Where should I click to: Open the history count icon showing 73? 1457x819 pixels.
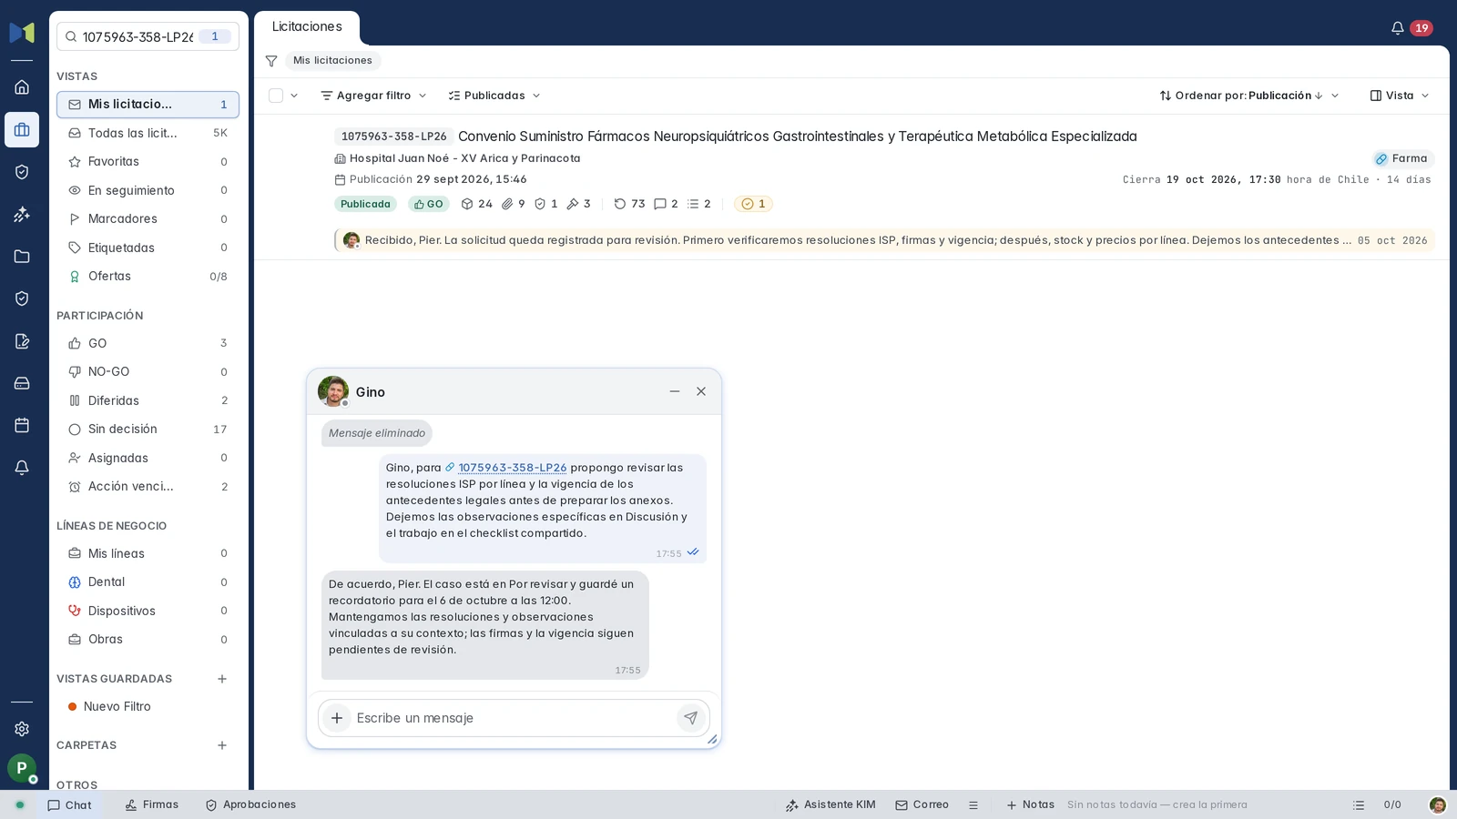click(629, 204)
